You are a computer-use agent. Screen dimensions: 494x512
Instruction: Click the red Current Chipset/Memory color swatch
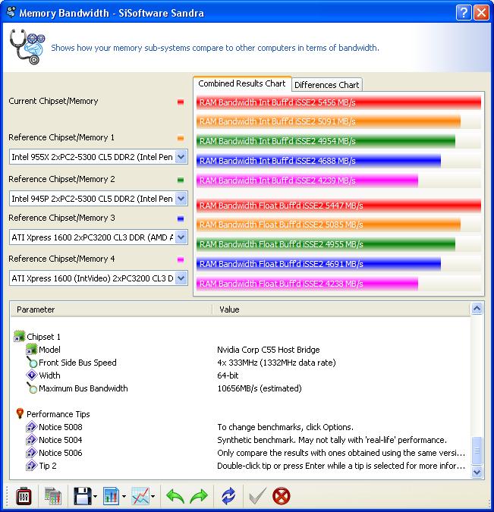point(181,102)
